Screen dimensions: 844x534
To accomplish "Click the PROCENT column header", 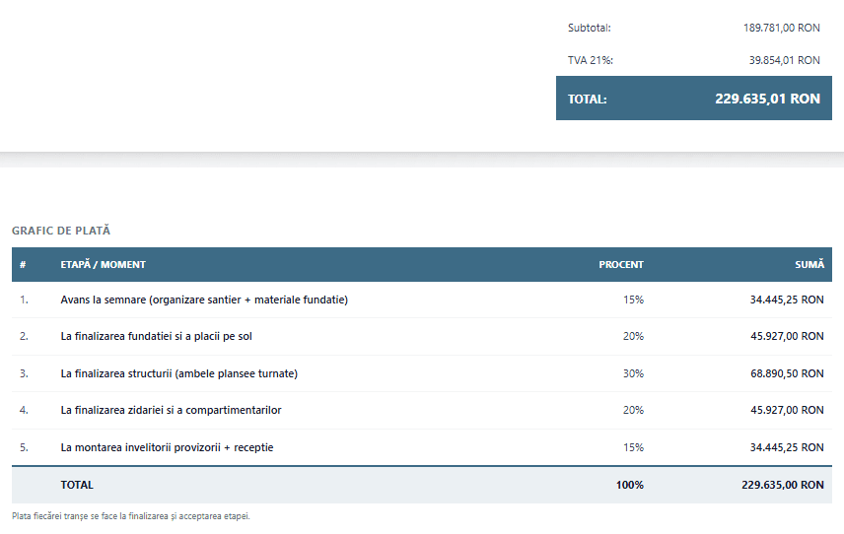I will coord(621,265).
